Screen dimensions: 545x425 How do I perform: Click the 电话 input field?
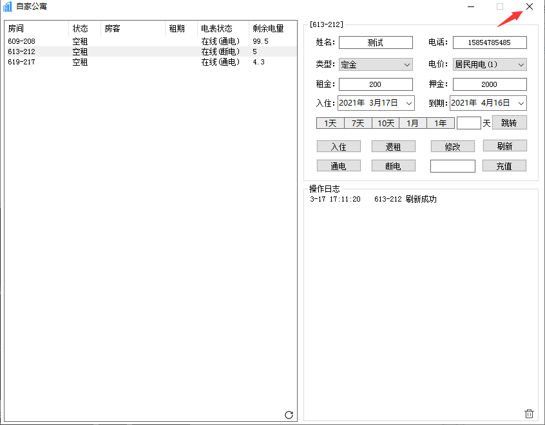[490, 42]
